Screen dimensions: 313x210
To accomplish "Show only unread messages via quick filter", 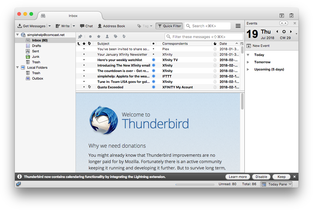I will tap(90, 36).
